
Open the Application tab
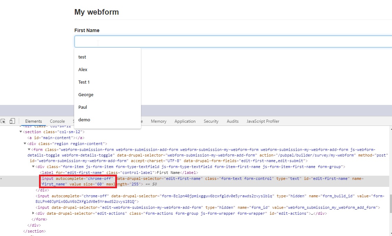click(x=185, y=121)
